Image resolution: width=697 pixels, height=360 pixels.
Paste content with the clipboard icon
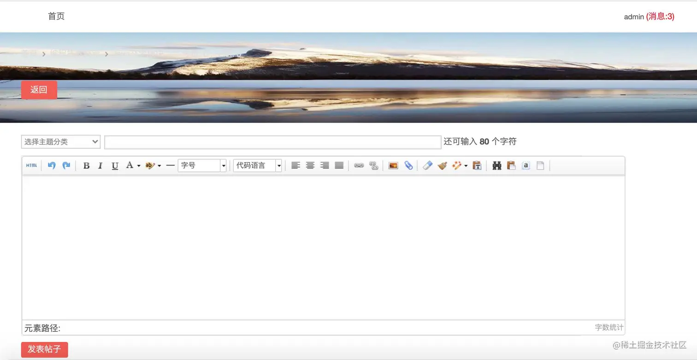click(511, 165)
